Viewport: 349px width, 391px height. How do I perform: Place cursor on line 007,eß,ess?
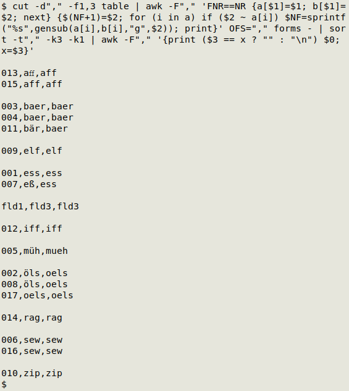(x=29, y=184)
